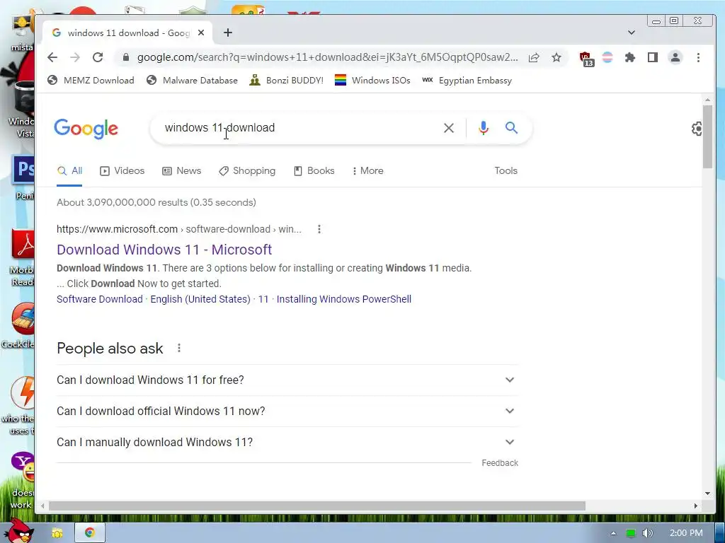Click the microsoft.com result URL text
The image size is (725, 543).
pos(179,229)
